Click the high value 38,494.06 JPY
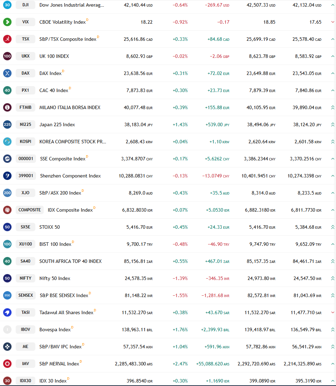336x386 pixels. 261,125
